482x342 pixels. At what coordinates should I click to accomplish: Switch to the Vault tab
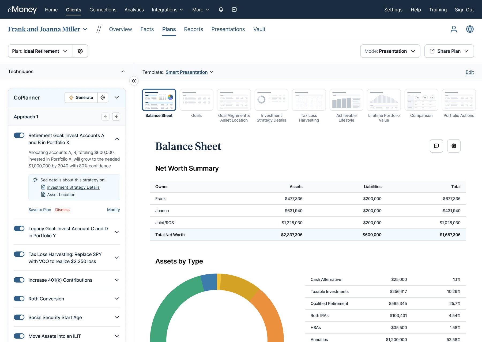pyautogui.click(x=259, y=29)
